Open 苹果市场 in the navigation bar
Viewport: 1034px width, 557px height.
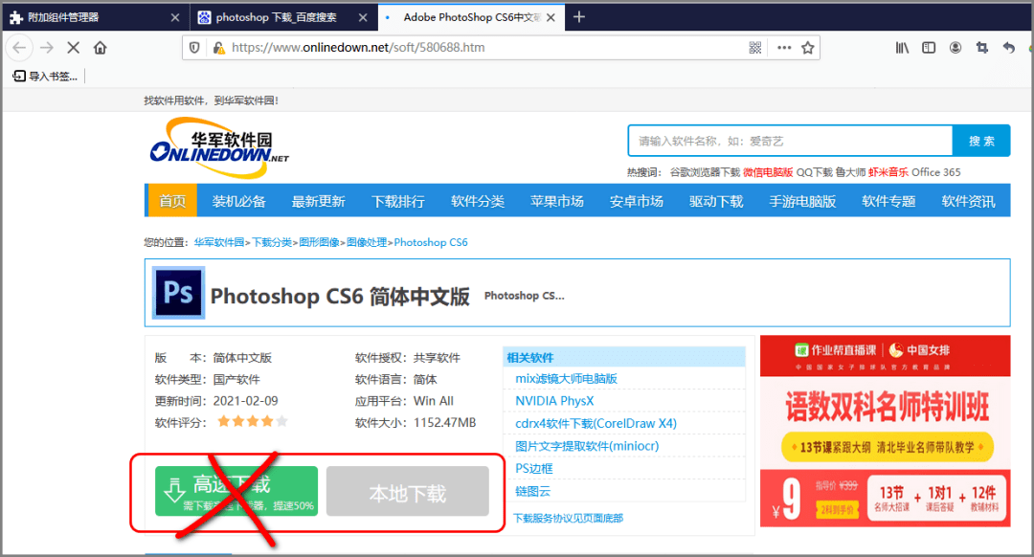pyautogui.click(x=557, y=201)
